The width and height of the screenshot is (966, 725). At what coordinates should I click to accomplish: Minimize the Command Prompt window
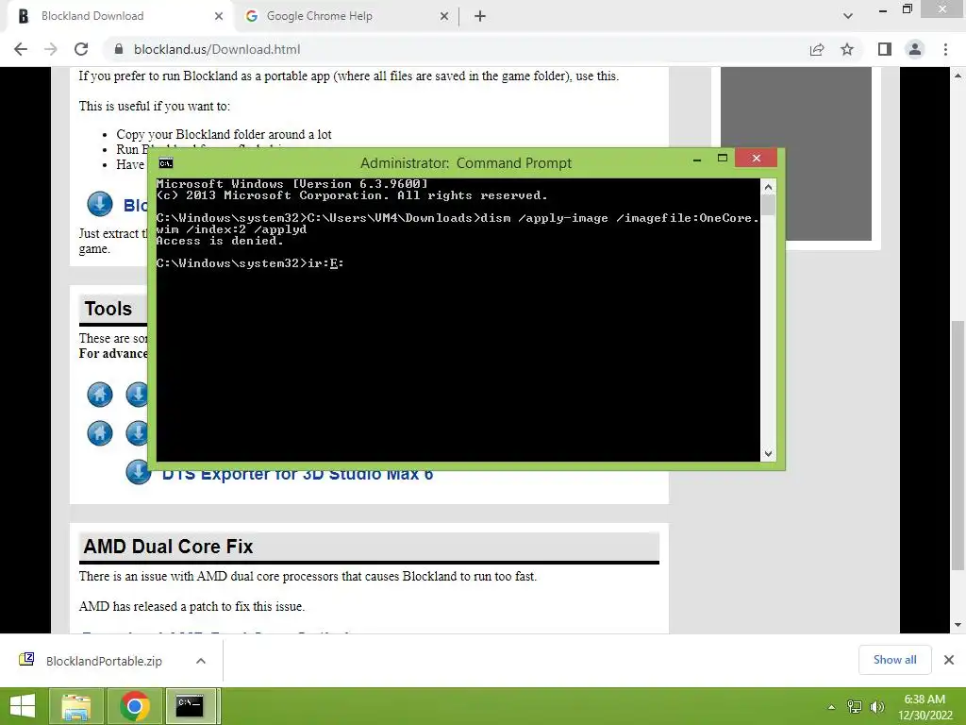tap(697, 160)
